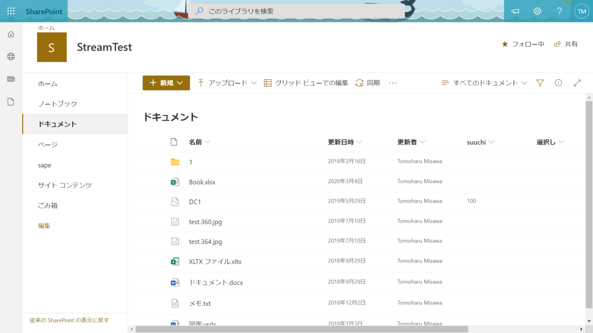Click the 同期 sync button
593x333 pixels.
point(368,83)
